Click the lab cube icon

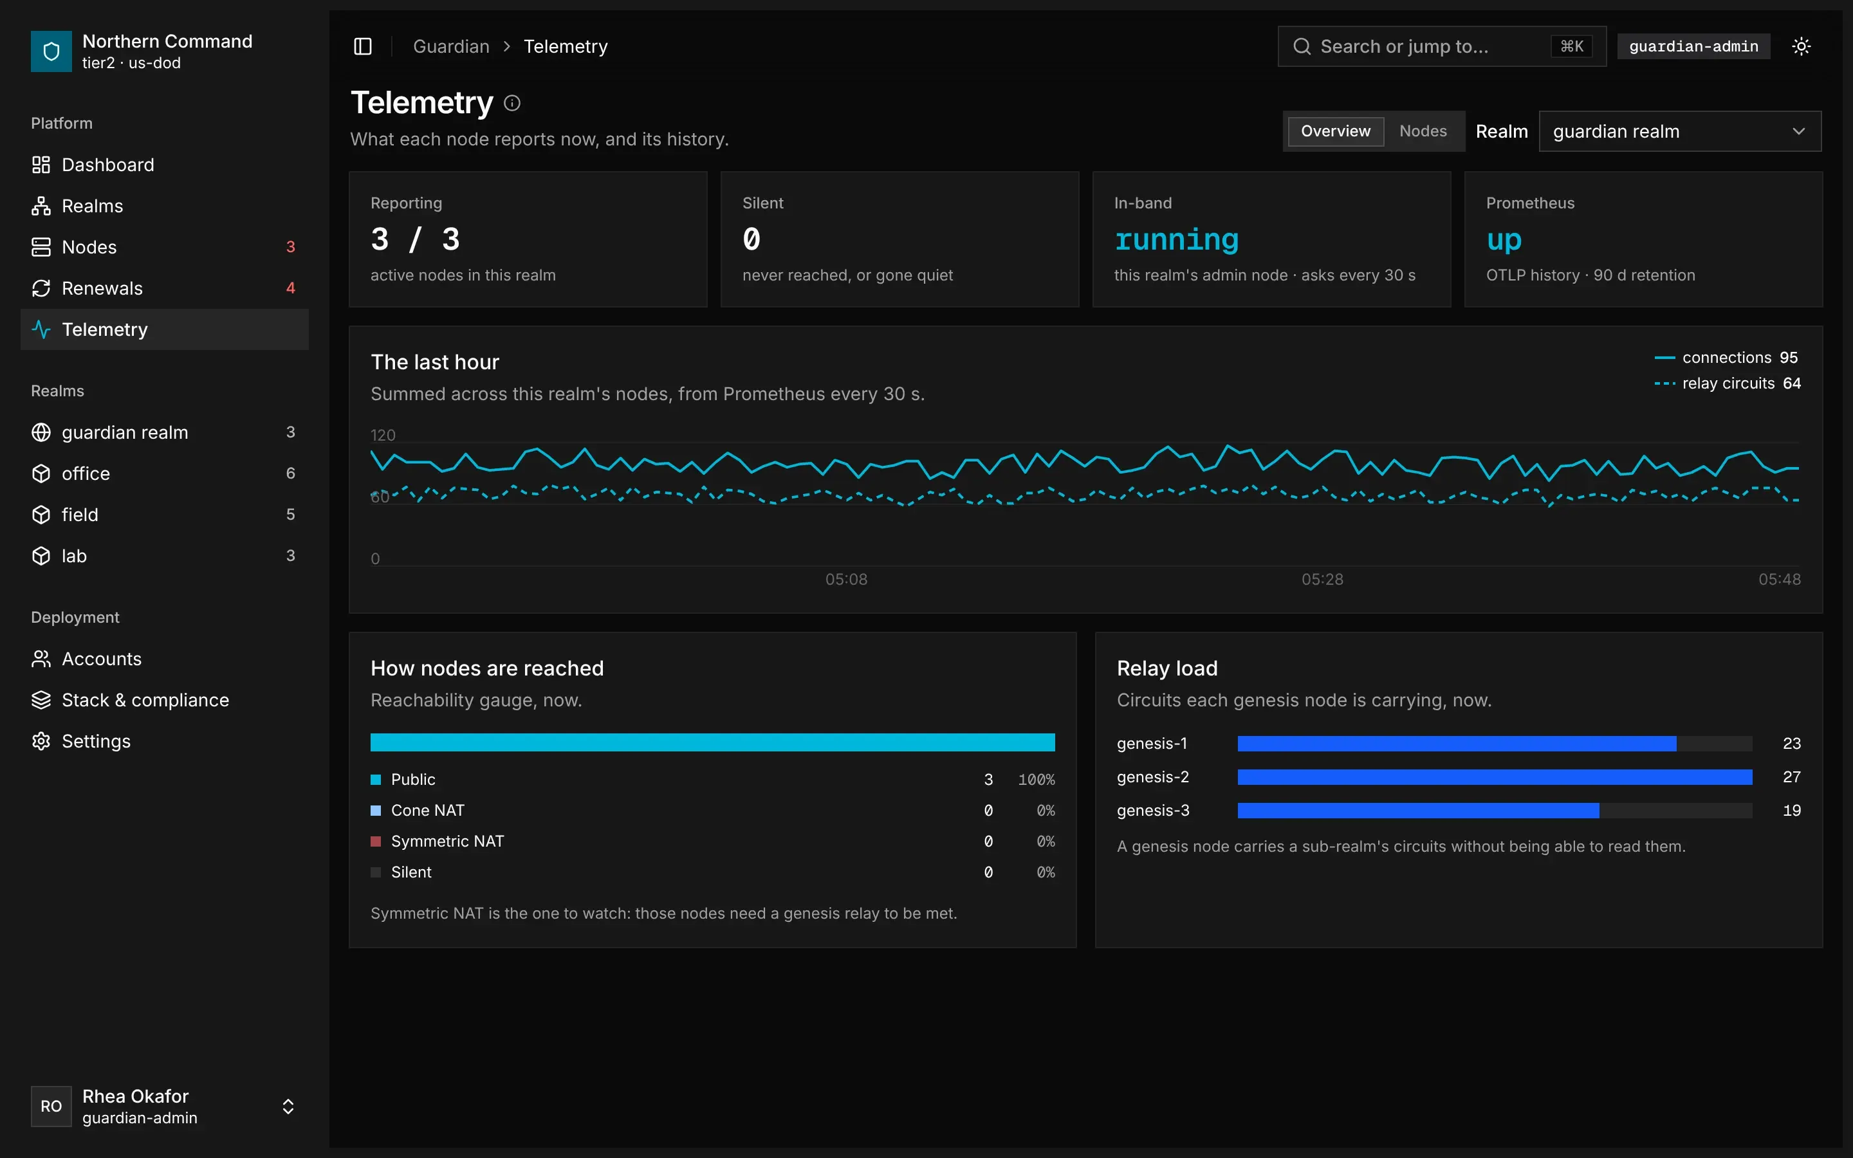(41, 556)
